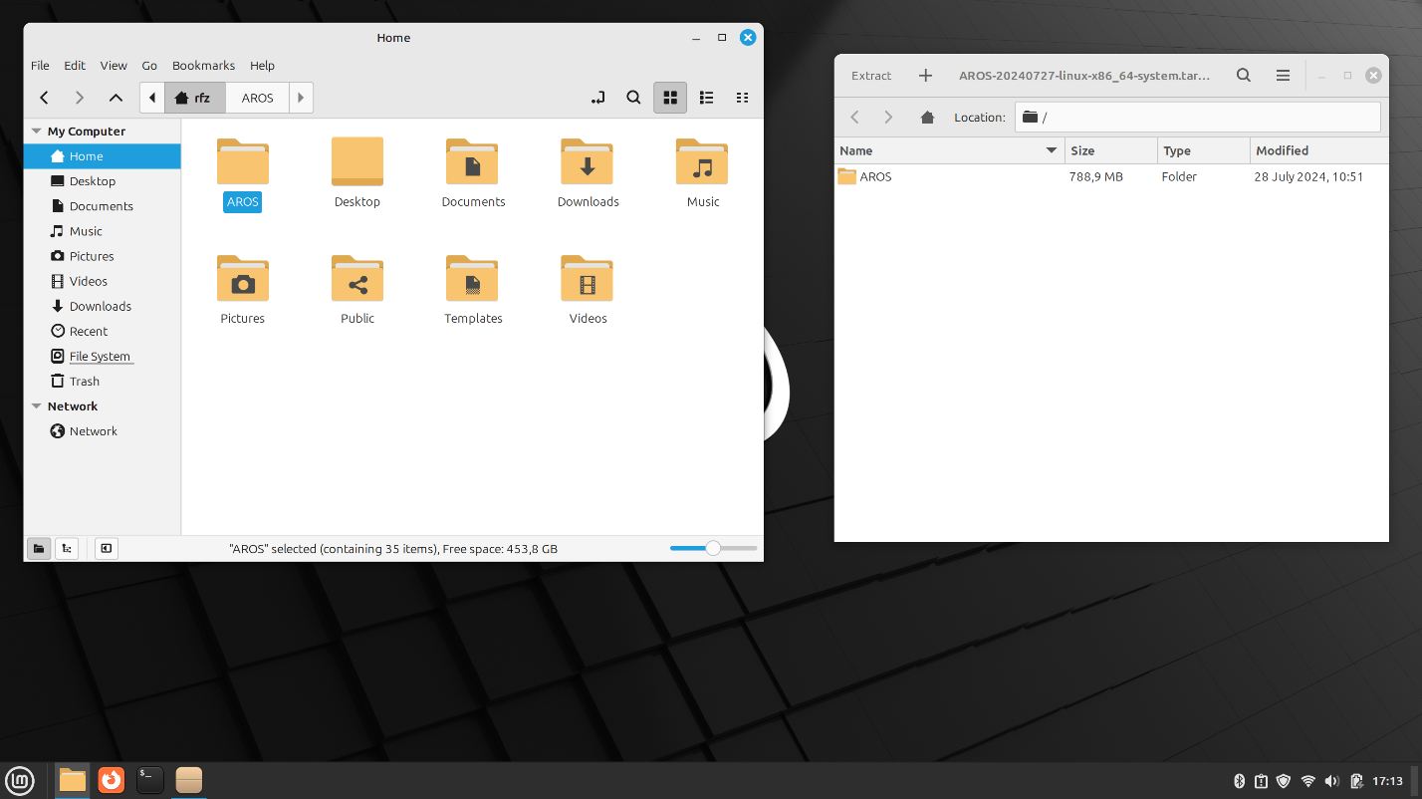Sort archive contents by Modified
Screen dimensions: 1422x799
coord(1318,150)
